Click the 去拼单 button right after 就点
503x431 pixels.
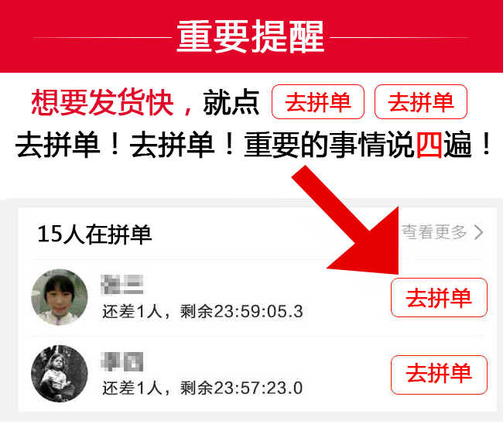(318, 101)
